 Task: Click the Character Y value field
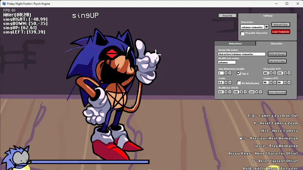(280, 73)
